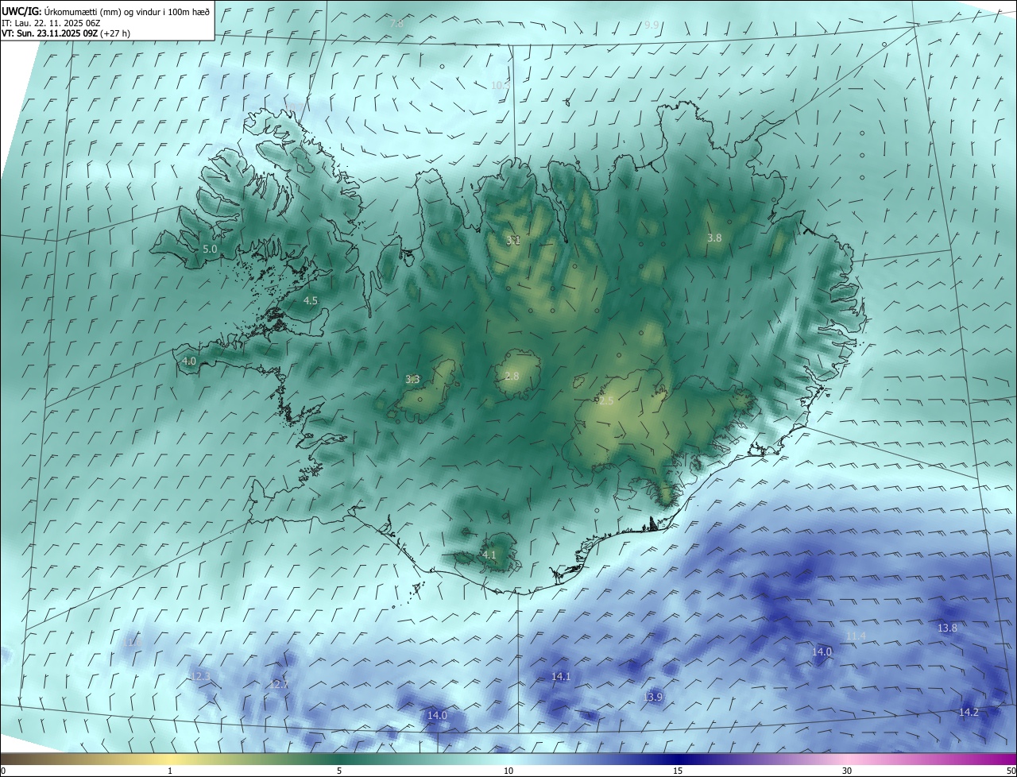Click the 7.8 value label over the sea
Viewport: 1017px width, 777px height.
396,25
